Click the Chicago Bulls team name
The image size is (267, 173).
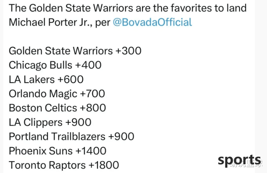[40, 65]
